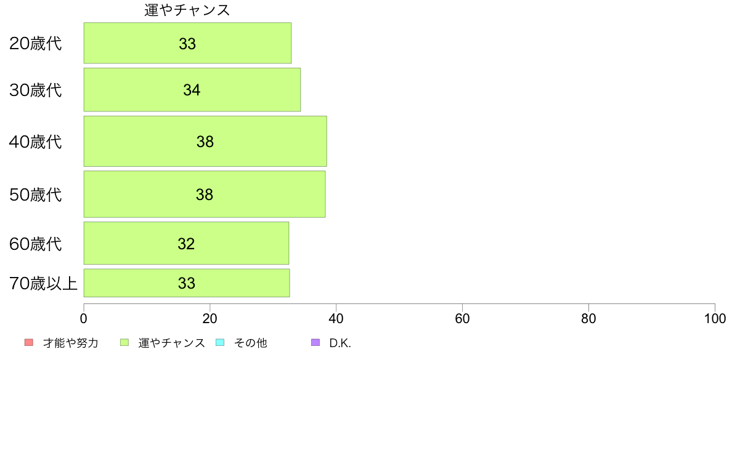Click the 才能や努力 legend text
Image resolution: width=732 pixels, height=453 pixels.
pyautogui.click(x=71, y=343)
